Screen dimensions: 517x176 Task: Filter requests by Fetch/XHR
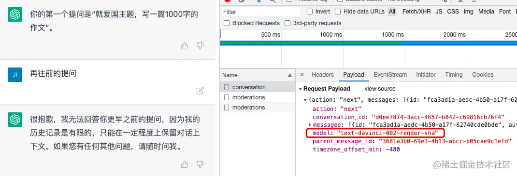(416, 12)
